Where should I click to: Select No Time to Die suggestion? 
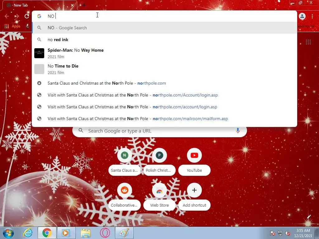point(164,69)
